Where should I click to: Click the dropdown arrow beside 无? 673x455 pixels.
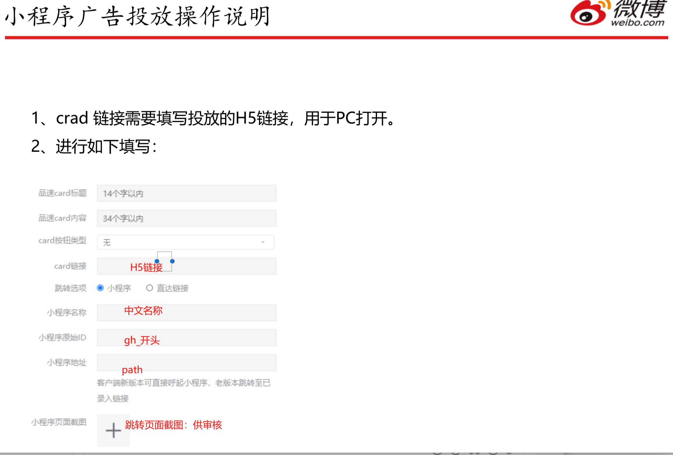(263, 242)
